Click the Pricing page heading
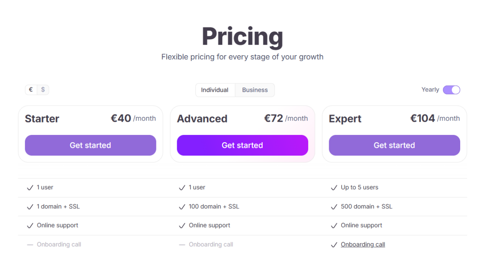 (x=242, y=36)
